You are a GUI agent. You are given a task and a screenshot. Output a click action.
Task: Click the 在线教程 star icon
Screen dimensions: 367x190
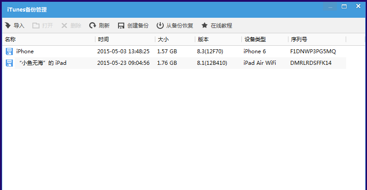click(205, 25)
